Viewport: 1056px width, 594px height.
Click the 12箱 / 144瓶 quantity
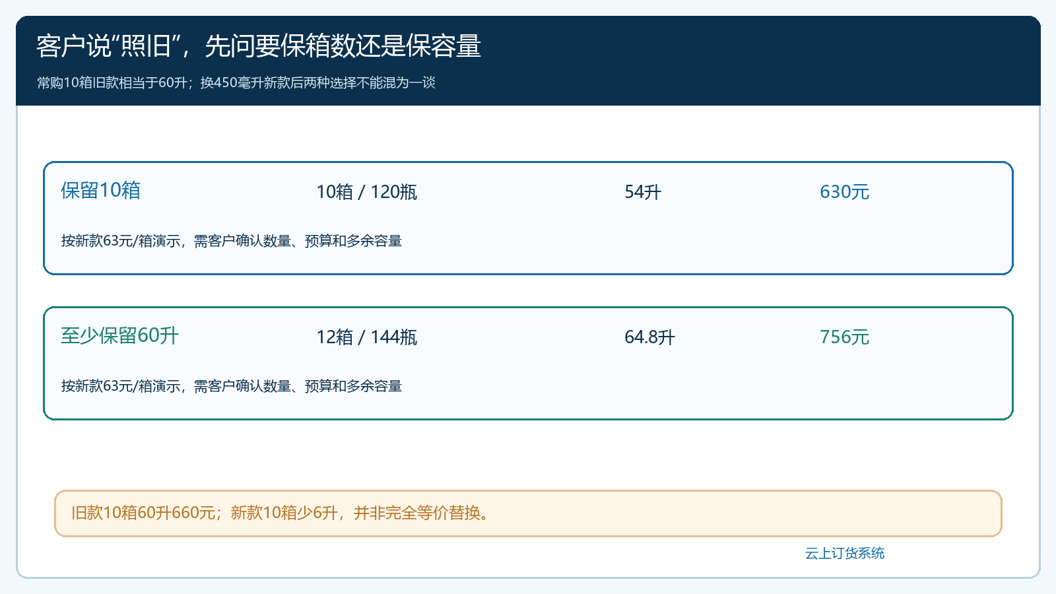[367, 337]
